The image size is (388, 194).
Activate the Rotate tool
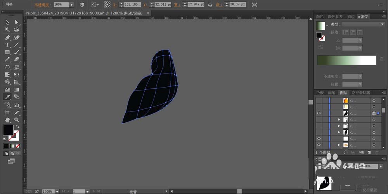coord(7,67)
